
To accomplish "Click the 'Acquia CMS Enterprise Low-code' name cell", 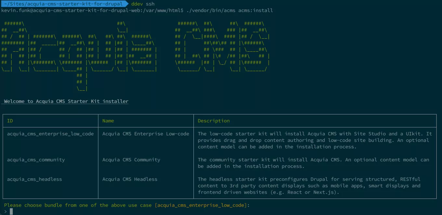I will [146, 134].
